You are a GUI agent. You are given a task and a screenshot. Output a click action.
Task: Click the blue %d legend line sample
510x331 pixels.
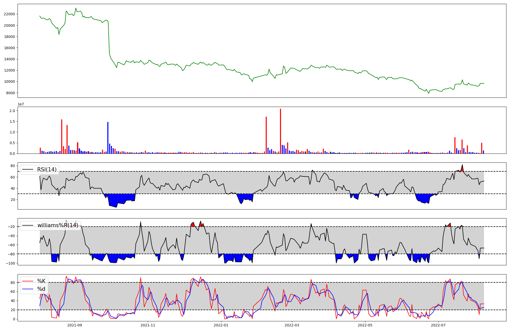coord(28,289)
